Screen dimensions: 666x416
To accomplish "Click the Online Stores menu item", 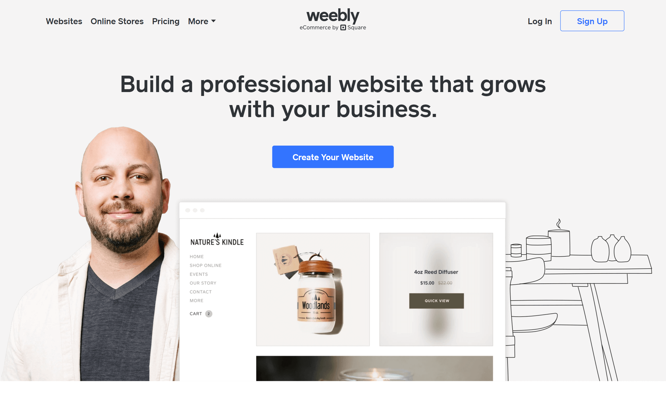I will 117,21.
